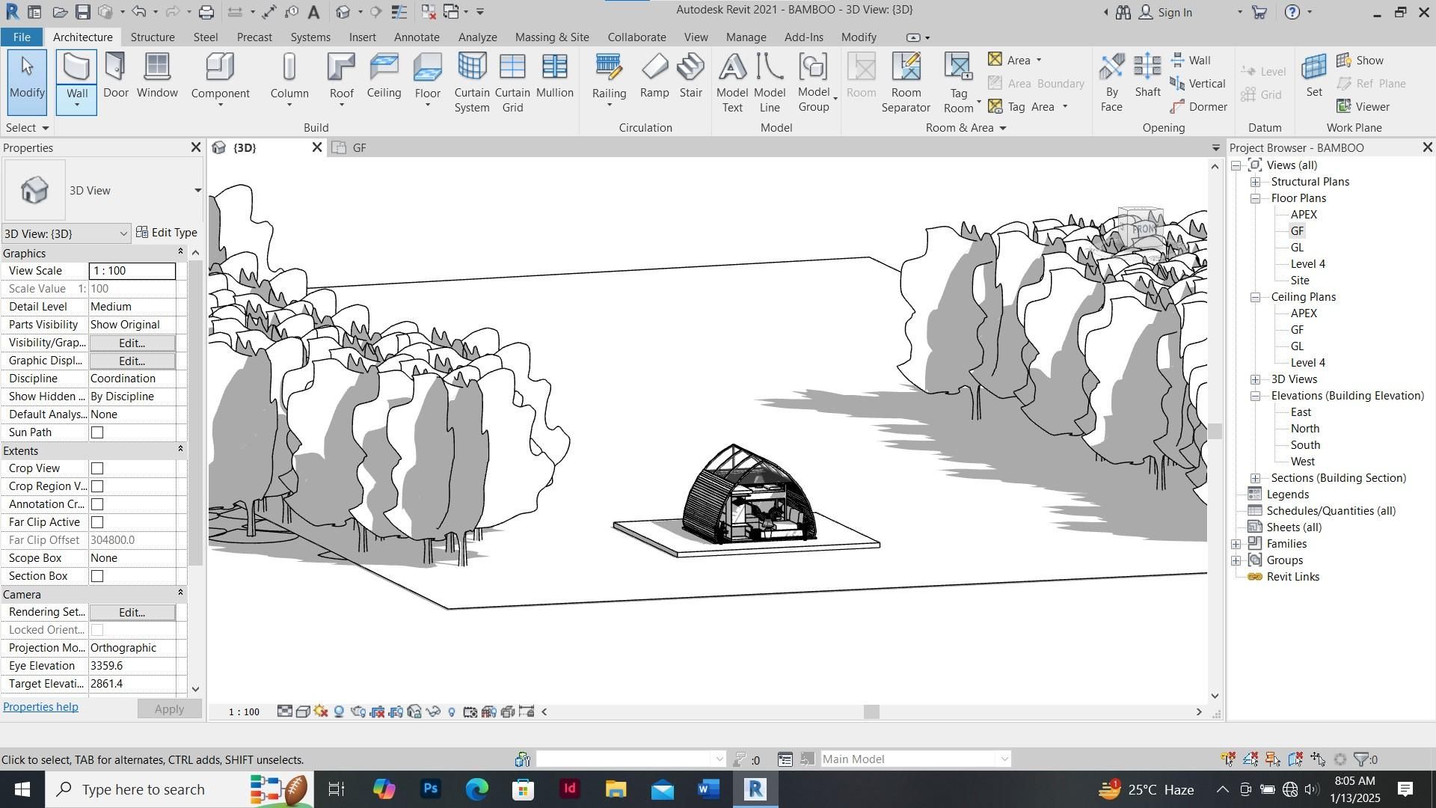The height and width of the screenshot is (808, 1436).
Task: Click the Stair tool icon
Action: coord(690,76)
